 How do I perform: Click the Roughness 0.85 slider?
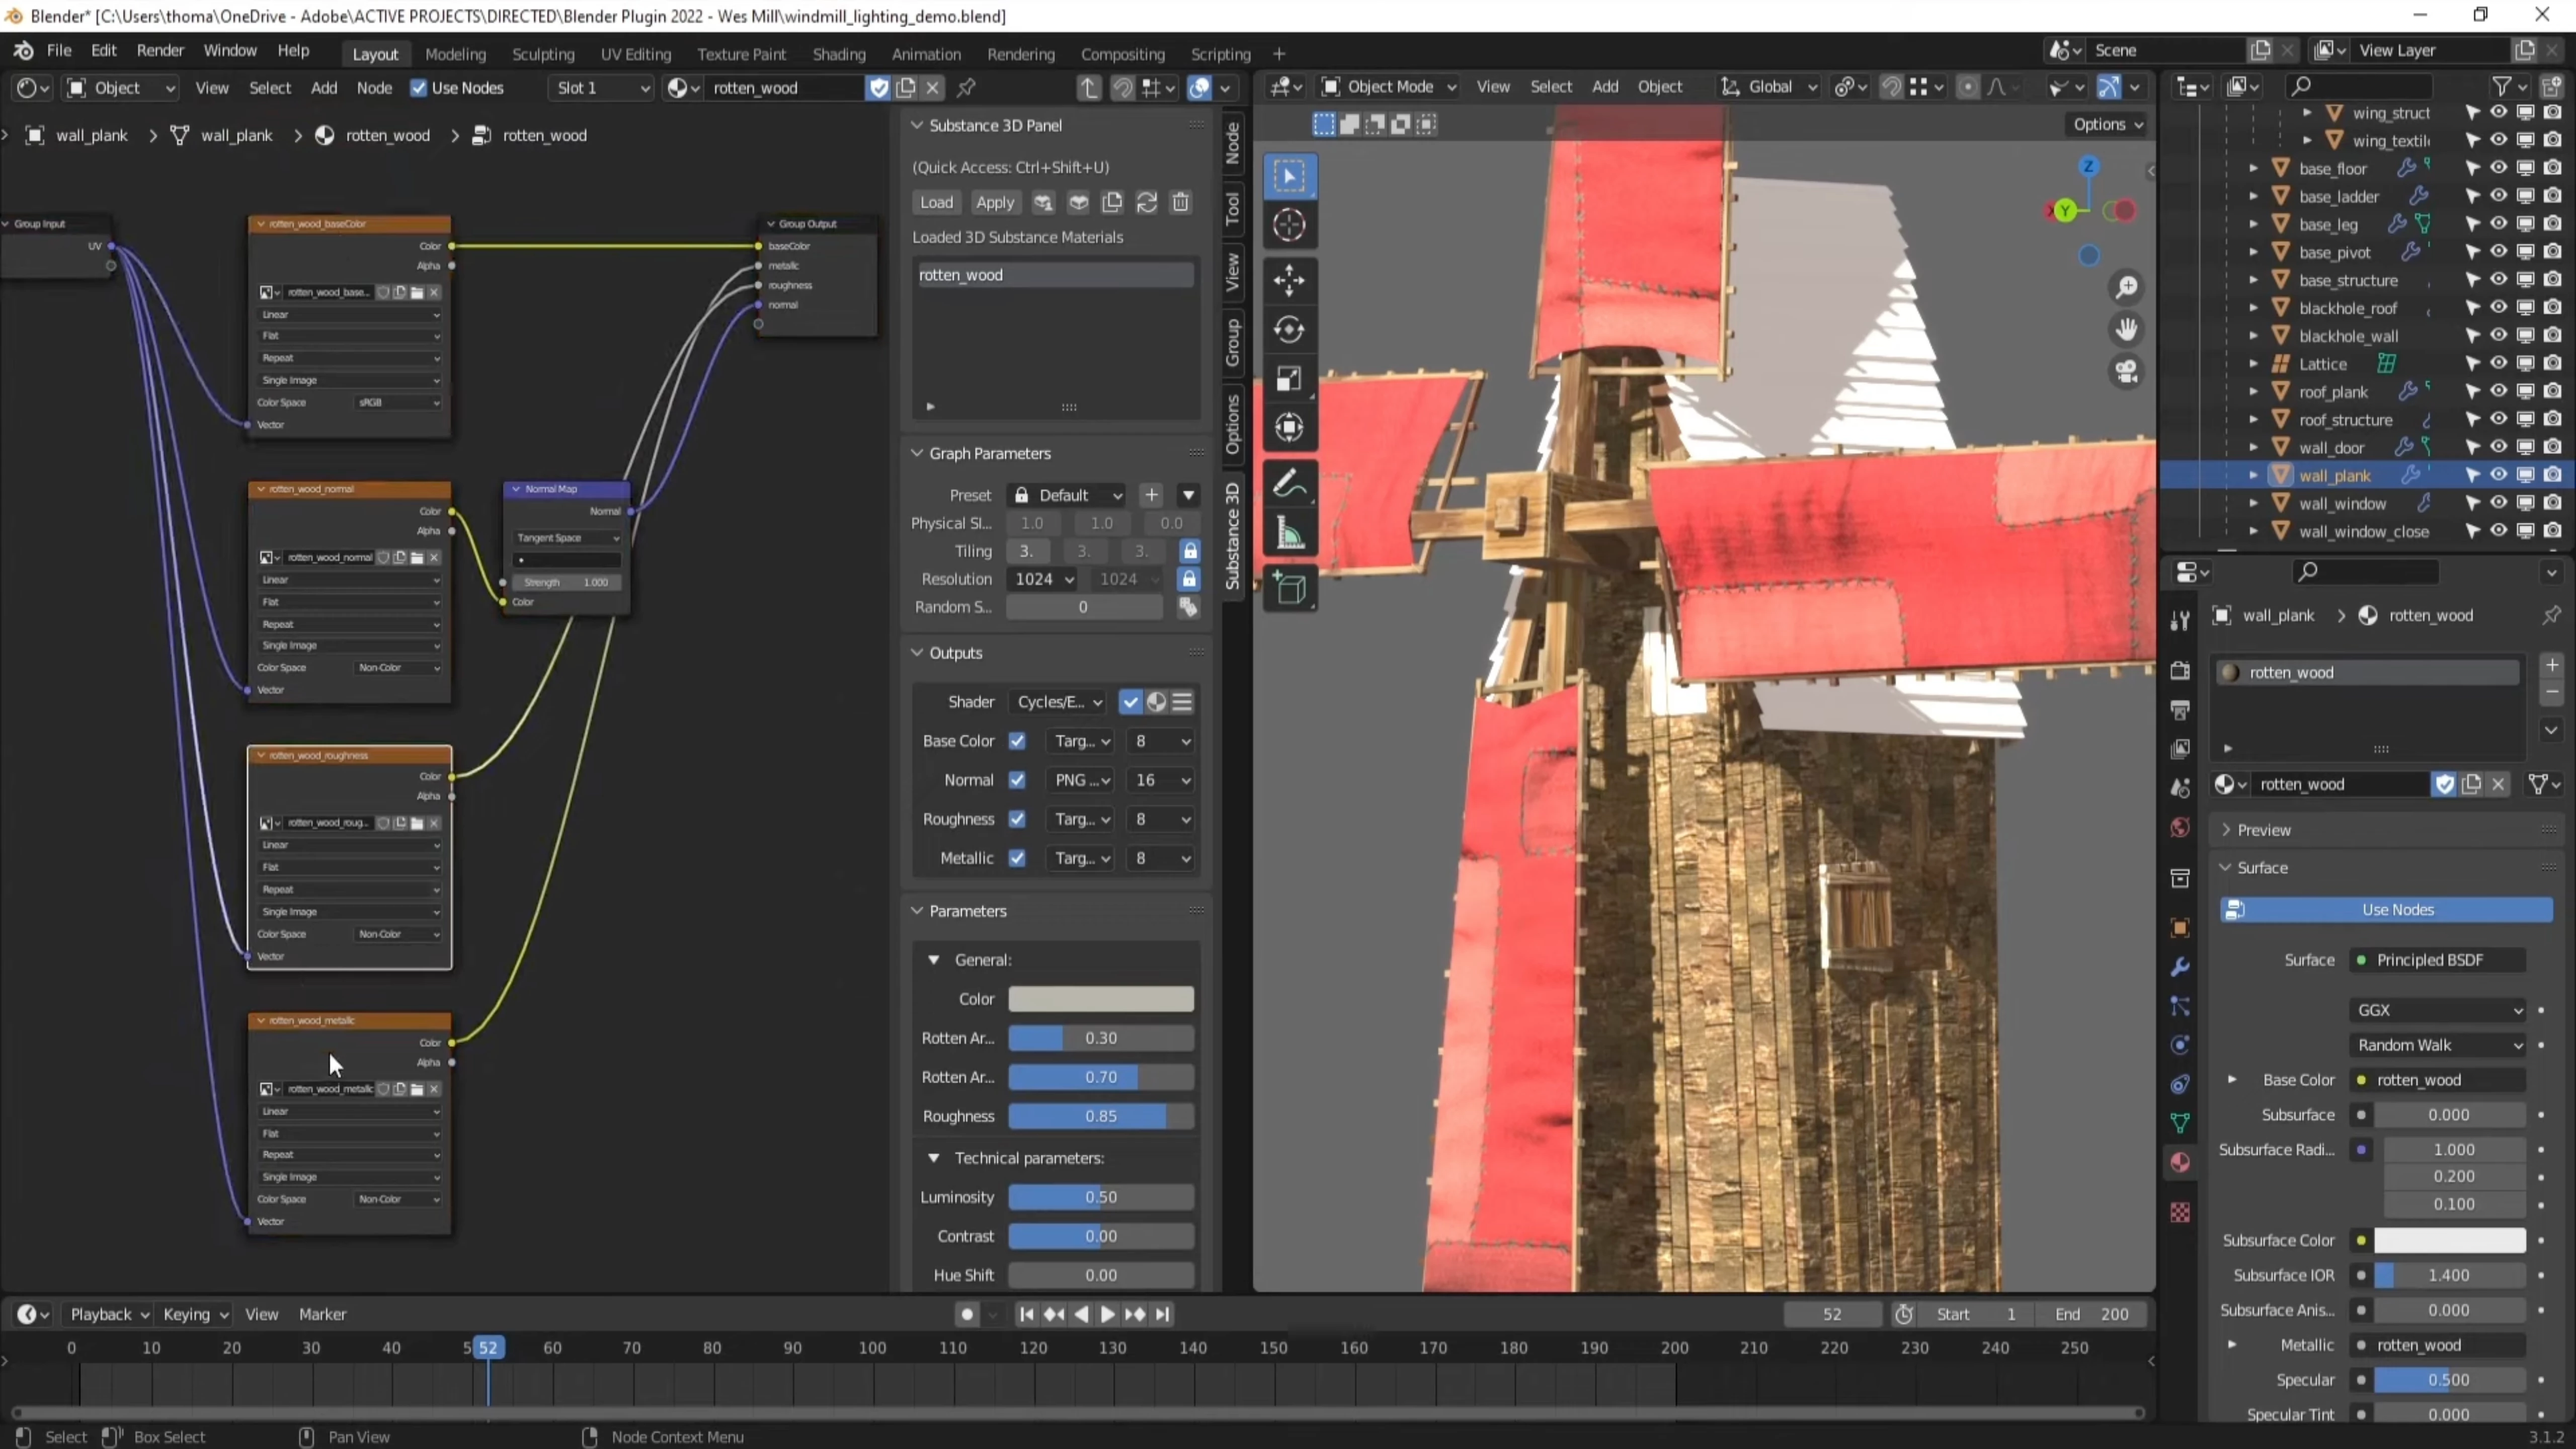click(x=1100, y=1116)
